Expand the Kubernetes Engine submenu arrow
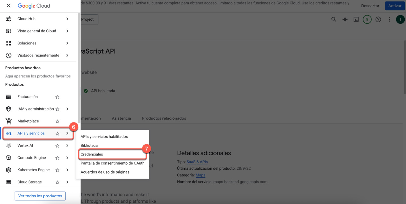The image size is (406, 204). tap(67, 170)
